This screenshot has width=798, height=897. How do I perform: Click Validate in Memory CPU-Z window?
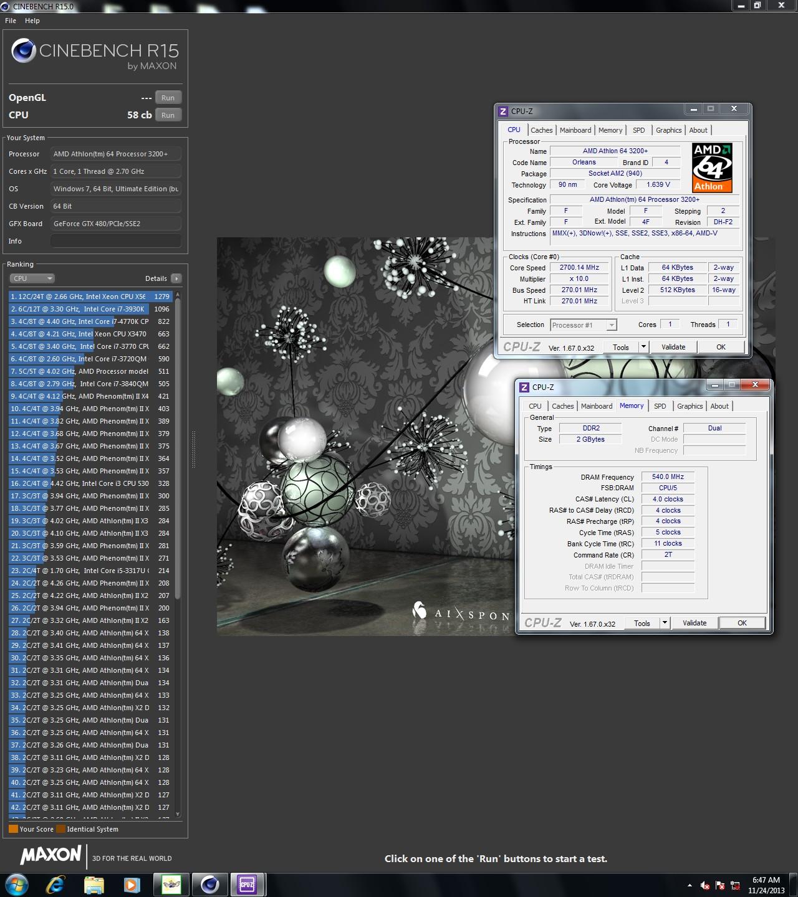click(695, 624)
